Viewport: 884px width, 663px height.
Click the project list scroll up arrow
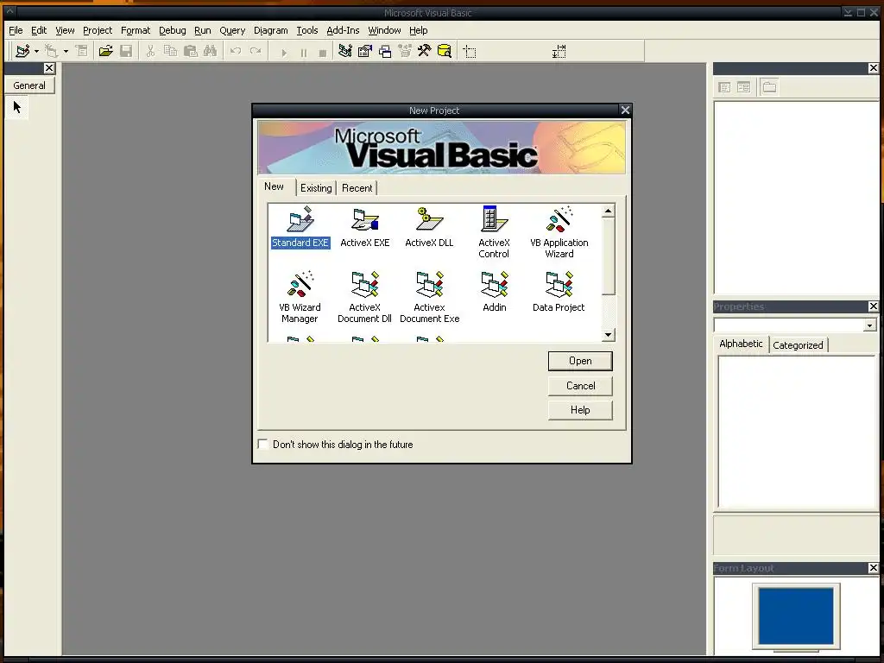(608, 212)
